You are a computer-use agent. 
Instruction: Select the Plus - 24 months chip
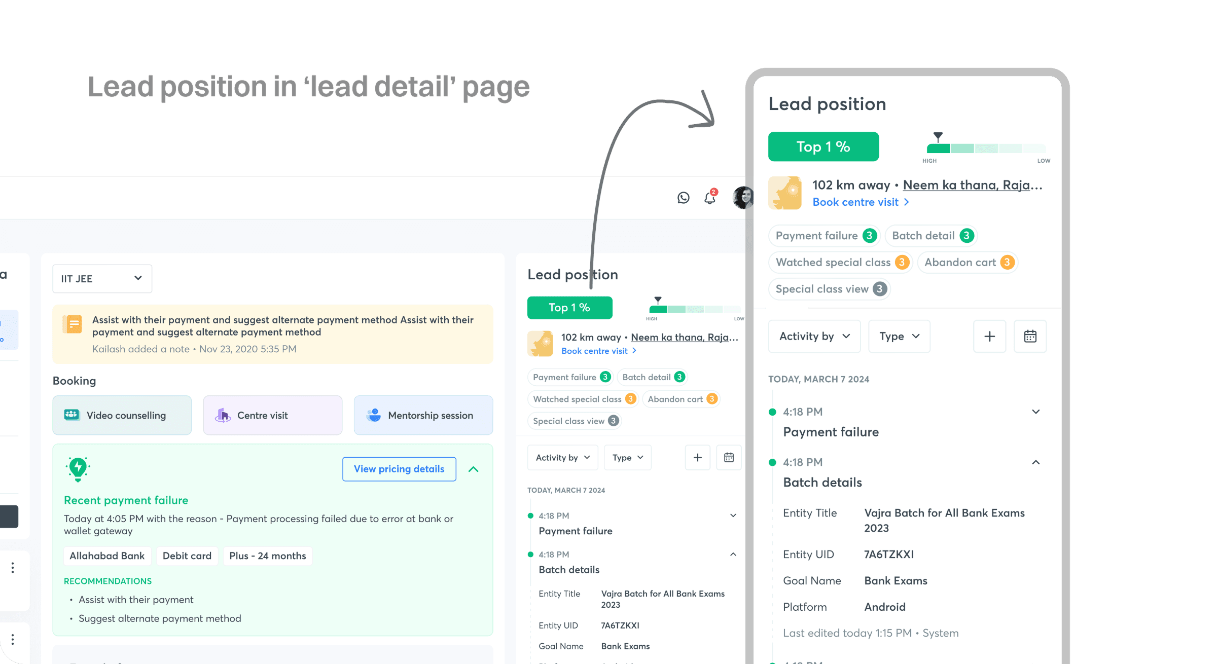(x=268, y=556)
